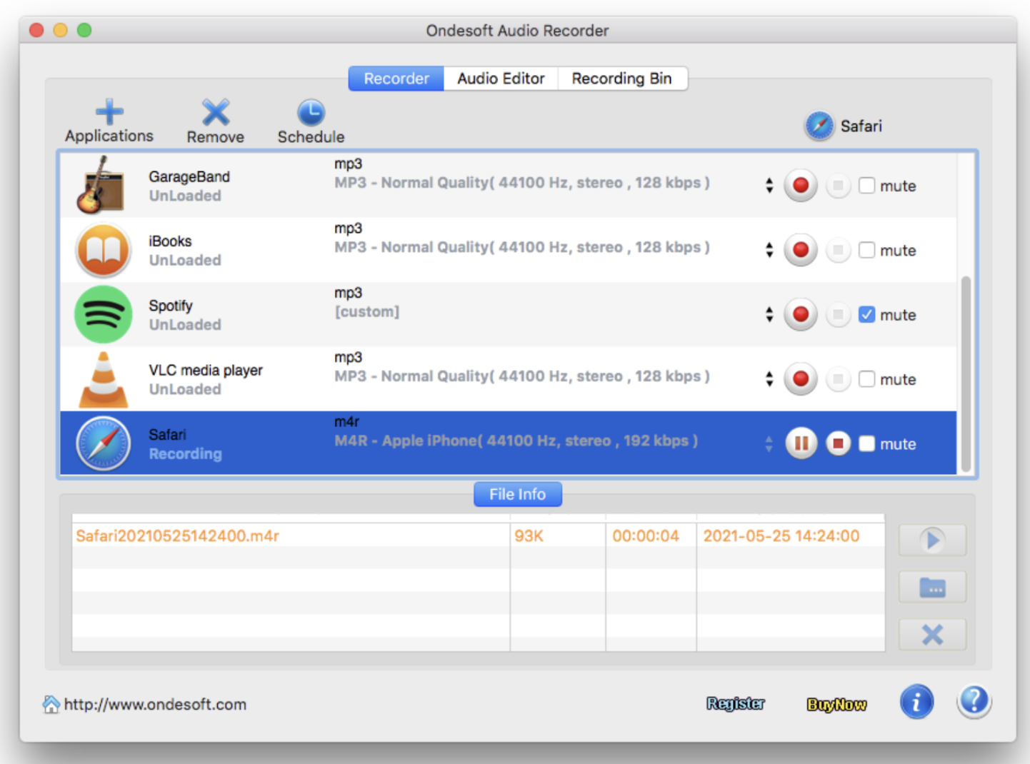Enable mute for Safari
Image resolution: width=1030 pixels, height=764 pixels.
(866, 443)
